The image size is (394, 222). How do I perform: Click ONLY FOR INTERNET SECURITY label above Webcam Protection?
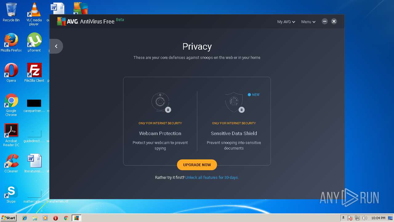pyautogui.click(x=160, y=123)
